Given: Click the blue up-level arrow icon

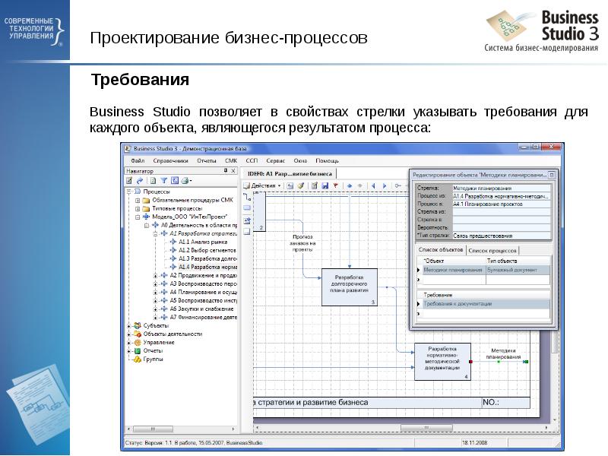Looking at the screenshot, I should pyautogui.click(x=350, y=185).
